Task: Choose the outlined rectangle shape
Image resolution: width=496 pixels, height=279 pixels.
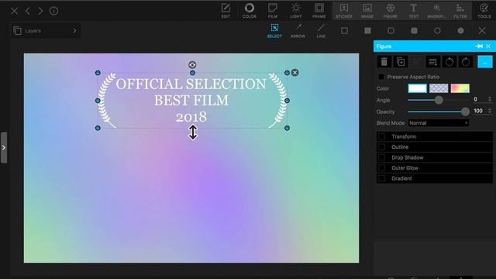Action: (x=344, y=31)
